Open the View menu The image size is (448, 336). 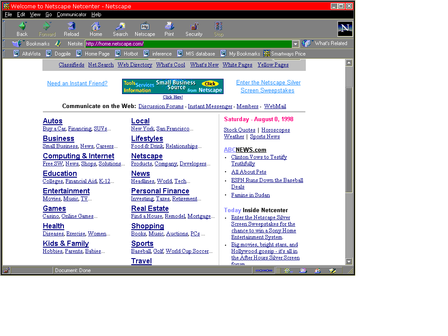[x=35, y=14]
